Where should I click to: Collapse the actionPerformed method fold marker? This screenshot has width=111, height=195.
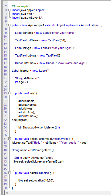click(x=9, y=139)
